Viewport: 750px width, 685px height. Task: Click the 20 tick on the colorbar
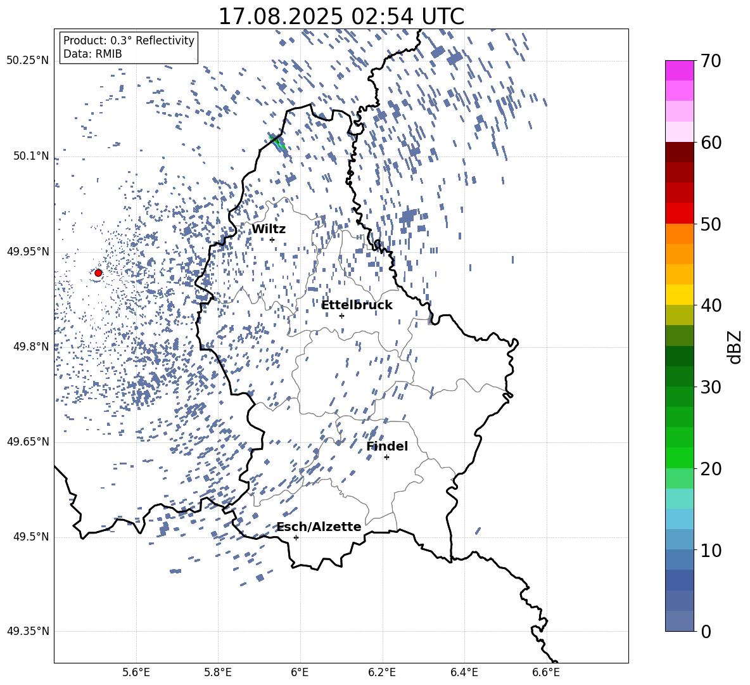pyautogui.click(x=711, y=469)
